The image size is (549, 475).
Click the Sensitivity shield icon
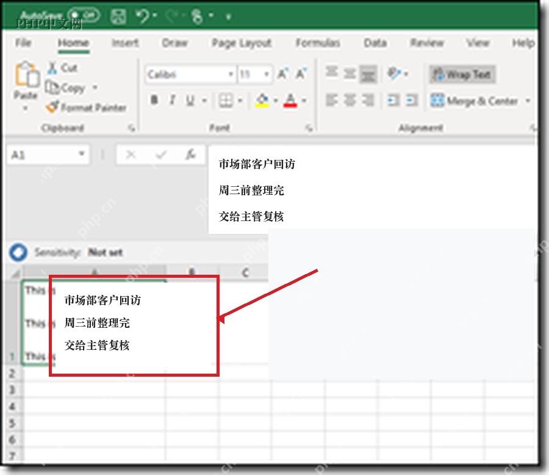(x=18, y=252)
